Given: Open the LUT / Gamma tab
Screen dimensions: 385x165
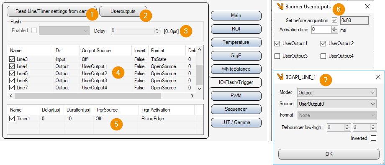Looking at the screenshot, I should (x=236, y=122).
